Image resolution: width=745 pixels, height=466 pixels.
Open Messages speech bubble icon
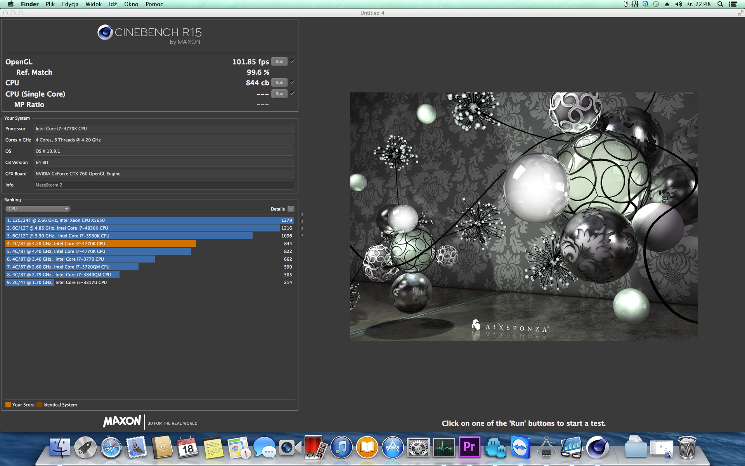tap(265, 447)
